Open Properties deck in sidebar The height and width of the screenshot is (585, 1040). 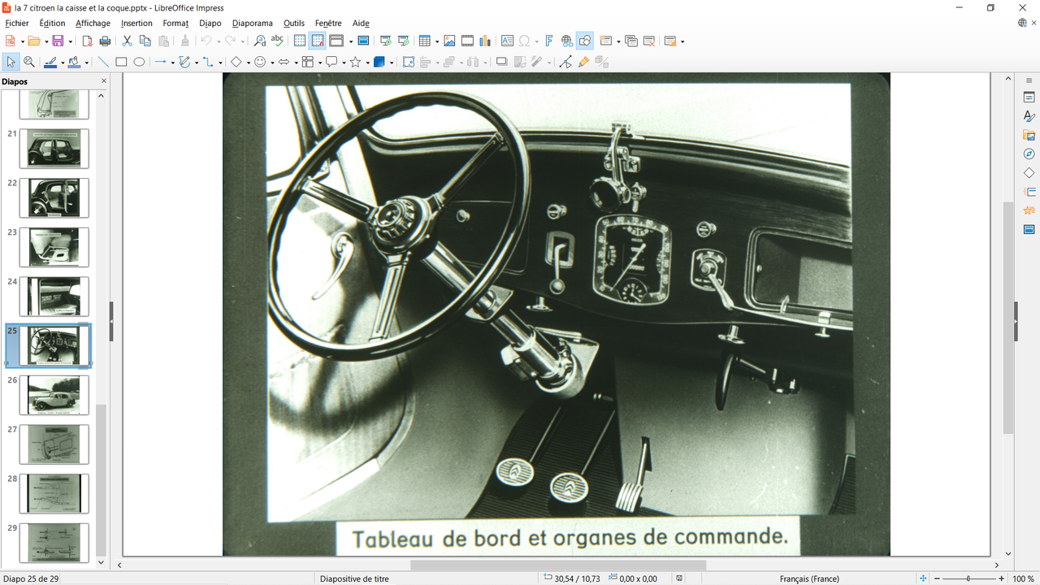(1029, 97)
